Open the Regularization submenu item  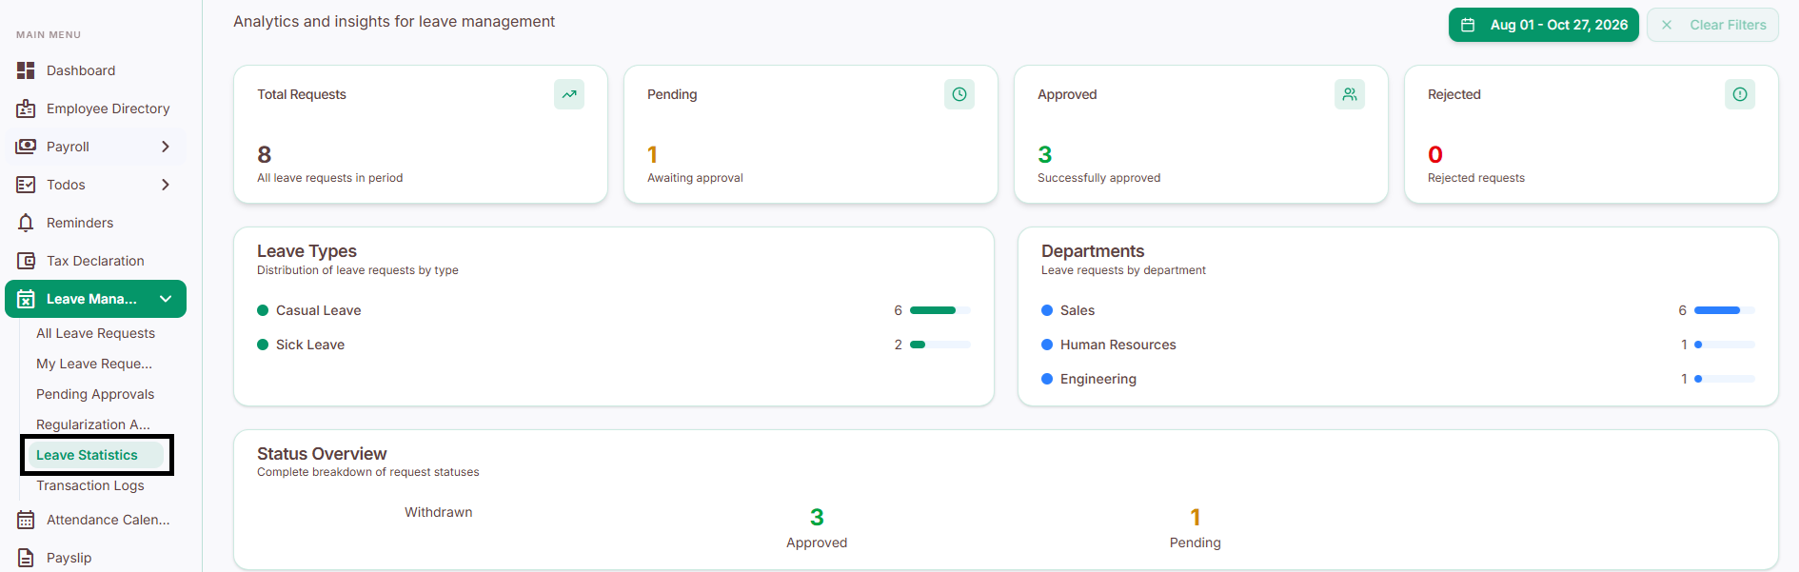(x=93, y=424)
